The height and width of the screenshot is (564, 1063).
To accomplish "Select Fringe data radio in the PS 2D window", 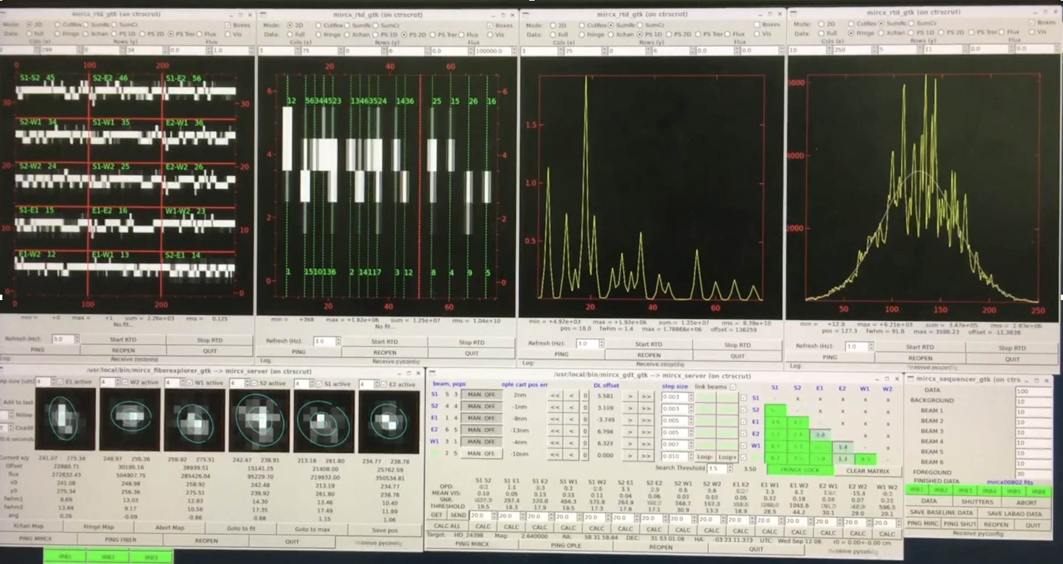I will point(318,35).
